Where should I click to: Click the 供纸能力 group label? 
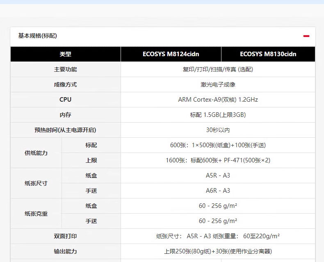coord(36,153)
